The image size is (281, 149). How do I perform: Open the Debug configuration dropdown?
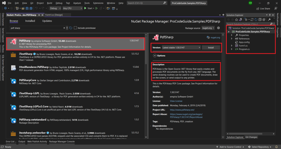(55, 8)
